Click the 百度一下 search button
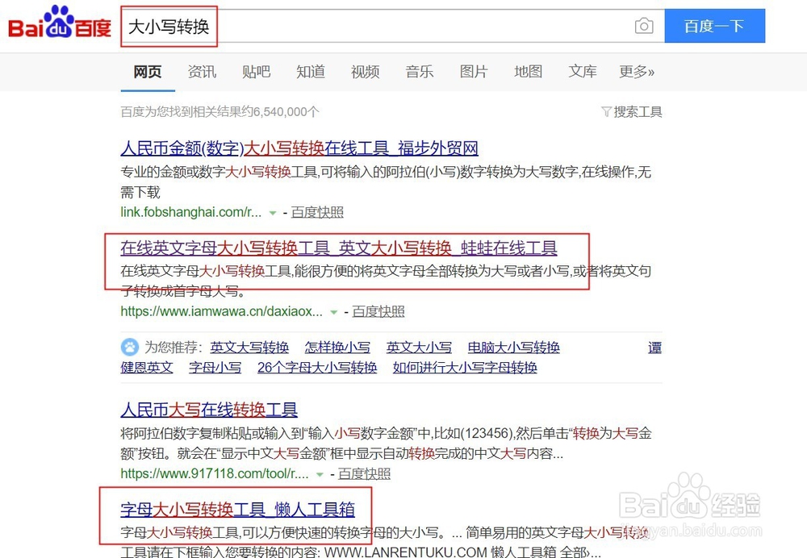807x558 pixels. coord(714,26)
